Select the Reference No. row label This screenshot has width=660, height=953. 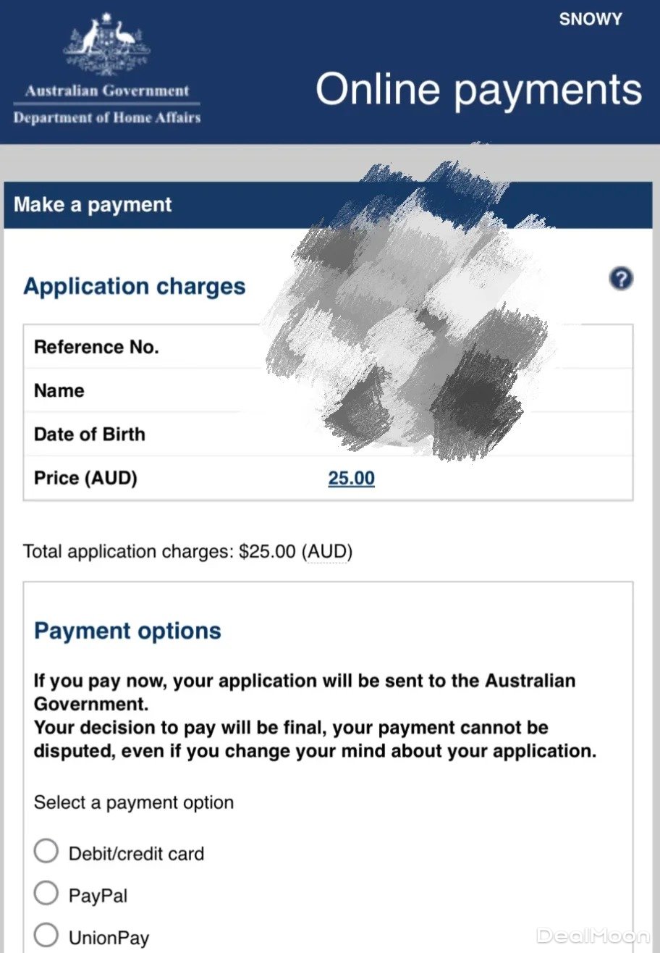tap(96, 347)
